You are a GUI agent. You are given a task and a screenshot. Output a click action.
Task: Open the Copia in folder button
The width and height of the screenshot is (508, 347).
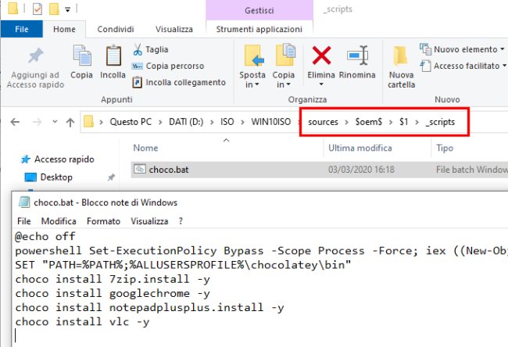284,66
